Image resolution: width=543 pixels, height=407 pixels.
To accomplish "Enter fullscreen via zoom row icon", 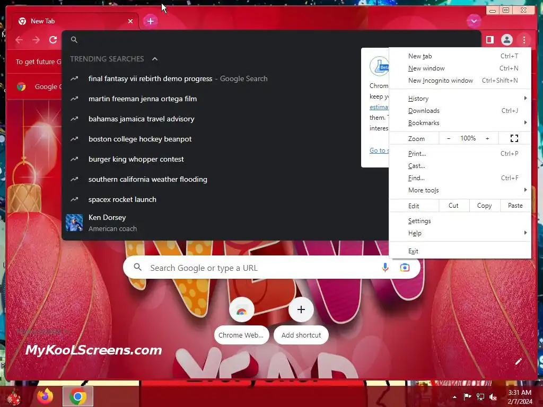I will (x=514, y=138).
